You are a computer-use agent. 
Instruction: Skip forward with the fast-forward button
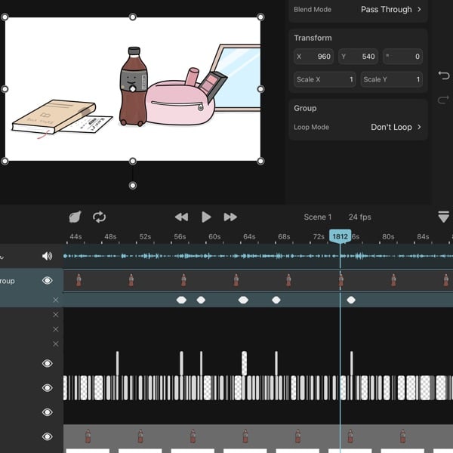pos(230,217)
